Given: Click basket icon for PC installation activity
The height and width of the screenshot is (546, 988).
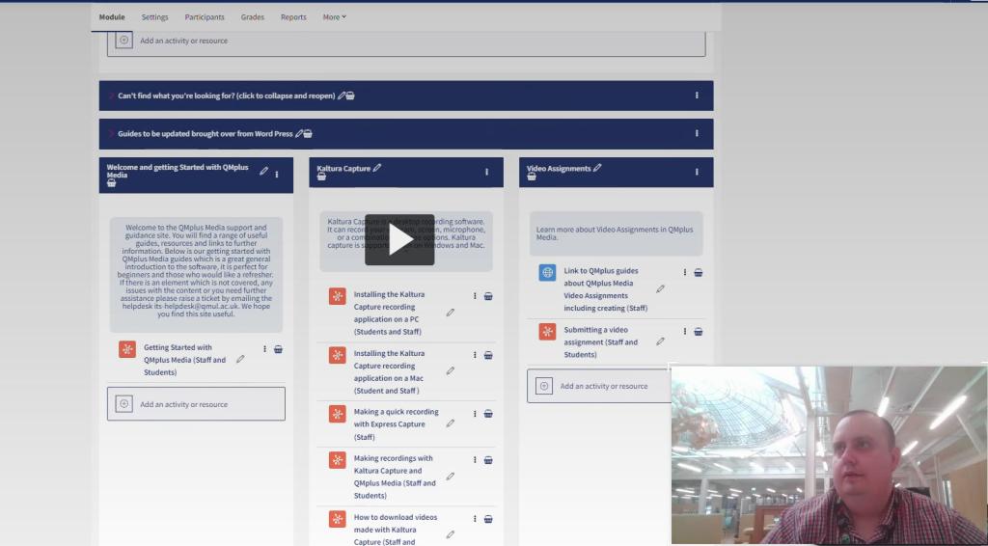Looking at the screenshot, I should pos(487,296).
